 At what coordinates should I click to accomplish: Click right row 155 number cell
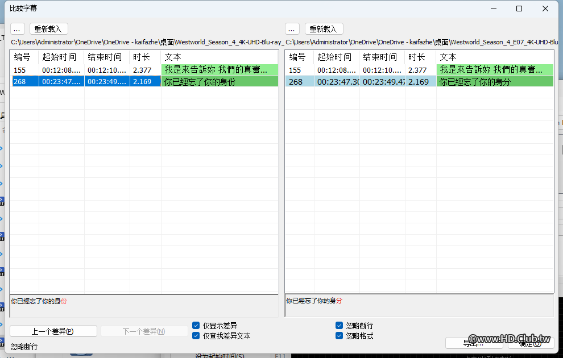(x=300, y=70)
